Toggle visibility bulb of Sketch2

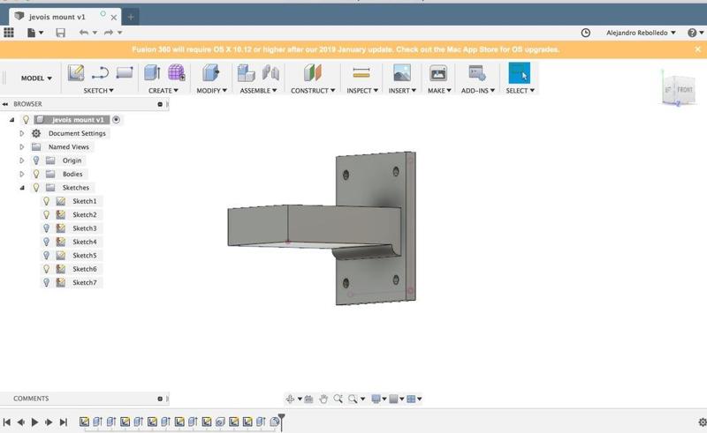46,214
